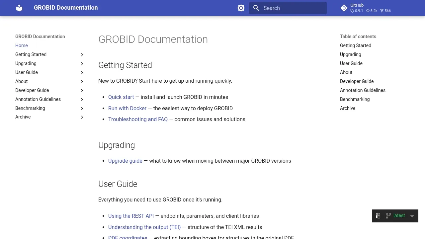Click the GROBID book logo in header
The width and height of the screenshot is (425, 239).
point(19,8)
